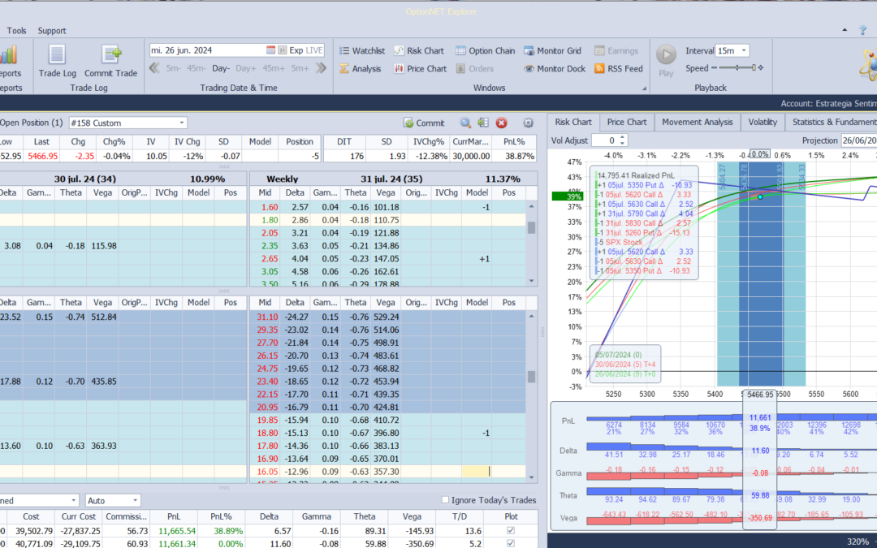This screenshot has width=877, height=548.
Task: Open the Watchlist window
Action: click(x=362, y=50)
